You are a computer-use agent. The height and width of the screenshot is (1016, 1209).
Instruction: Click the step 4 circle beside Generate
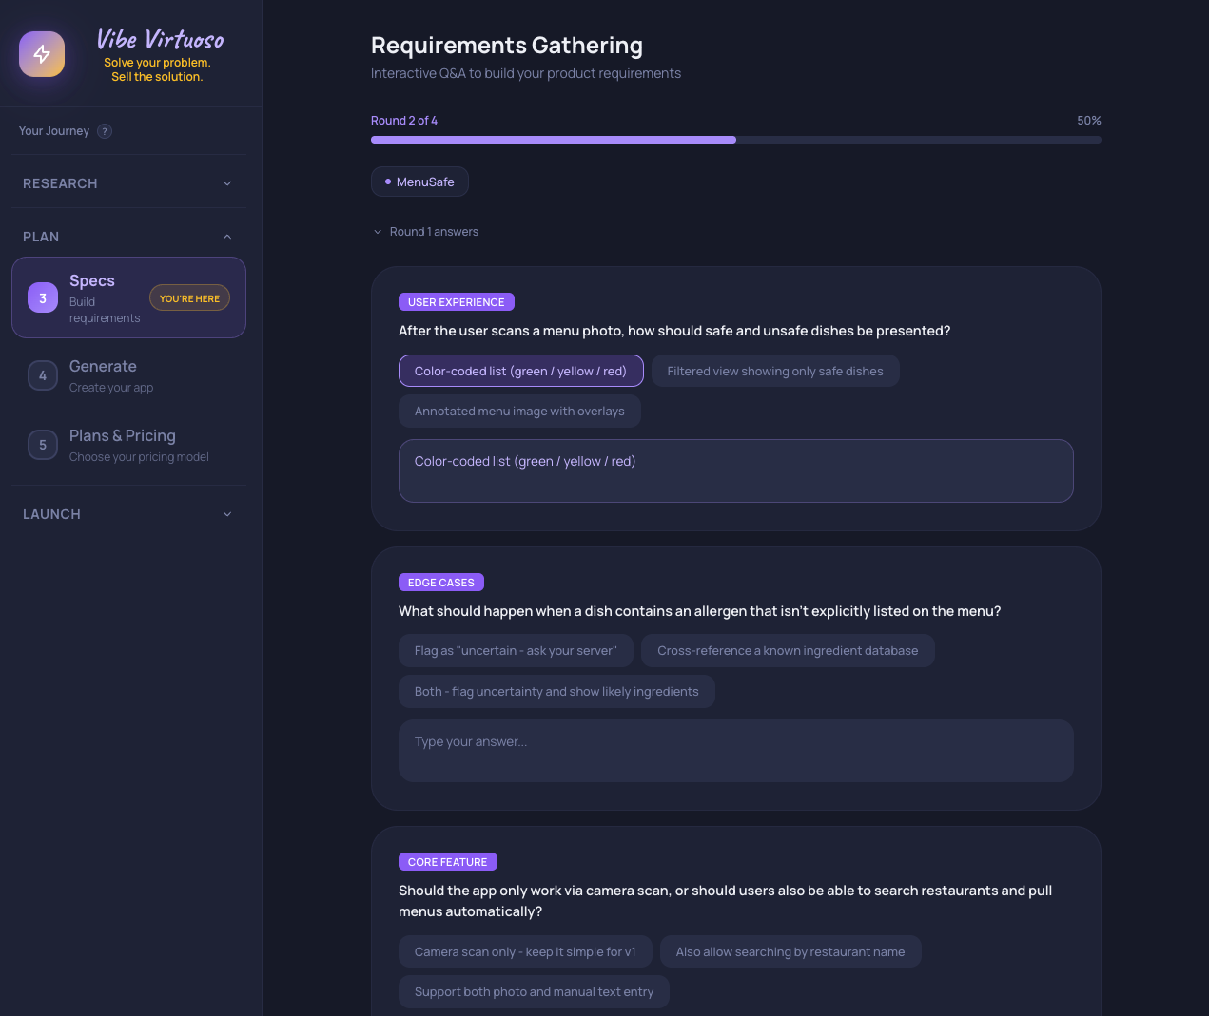pyautogui.click(x=42, y=374)
